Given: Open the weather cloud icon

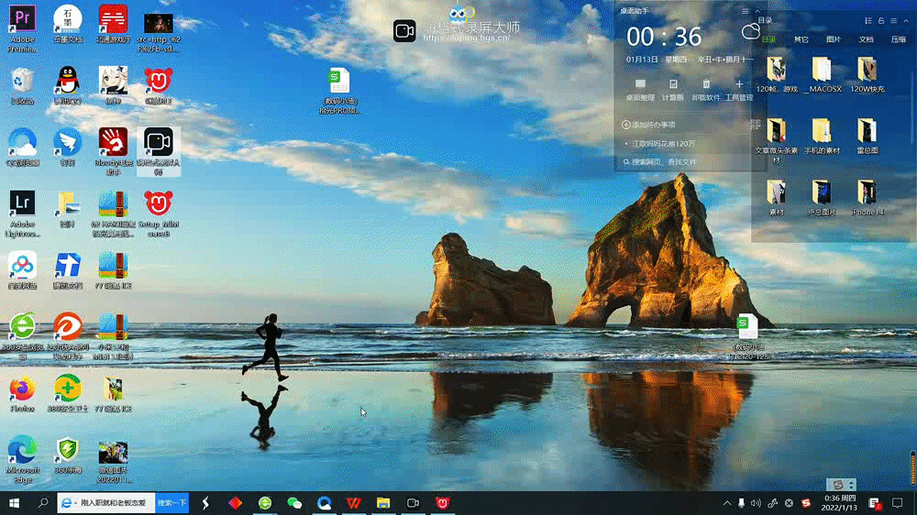Looking at the screenshot, I should [x=750, y=31].
